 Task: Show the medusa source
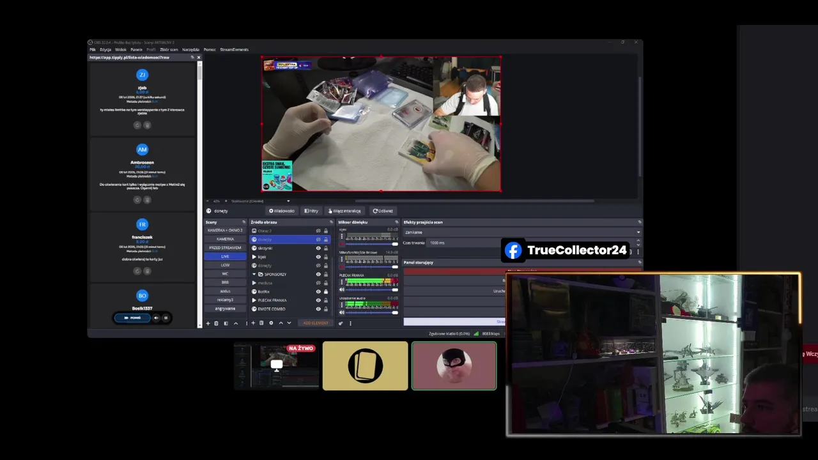click(318, 282)
